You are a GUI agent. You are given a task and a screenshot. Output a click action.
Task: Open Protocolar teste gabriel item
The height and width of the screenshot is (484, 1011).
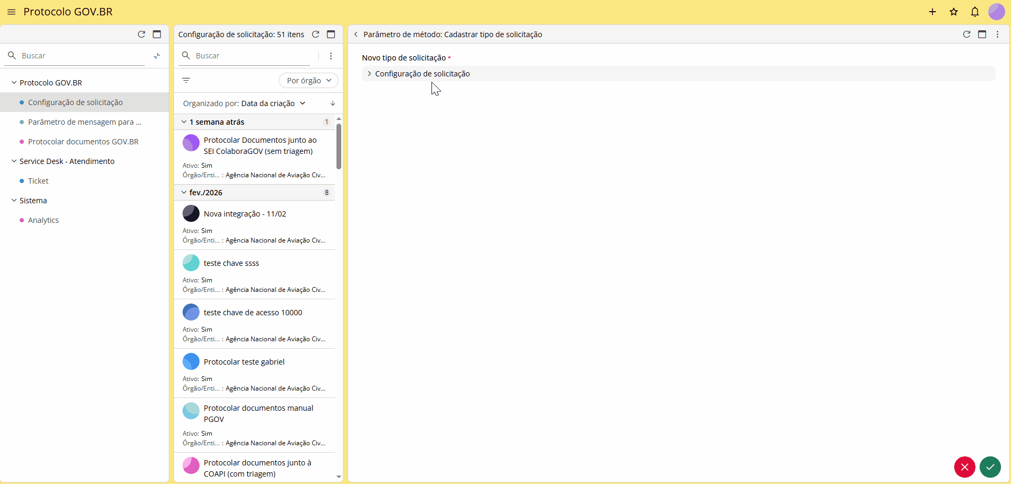(255, 373)
